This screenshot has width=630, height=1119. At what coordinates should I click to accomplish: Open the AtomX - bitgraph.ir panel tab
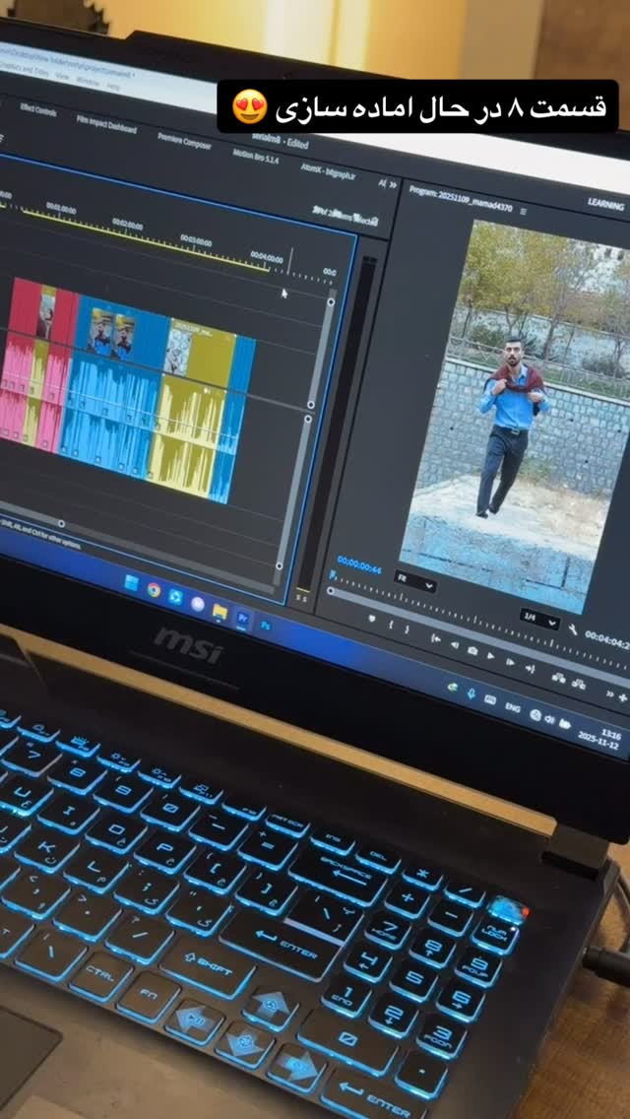pos(328,172)
